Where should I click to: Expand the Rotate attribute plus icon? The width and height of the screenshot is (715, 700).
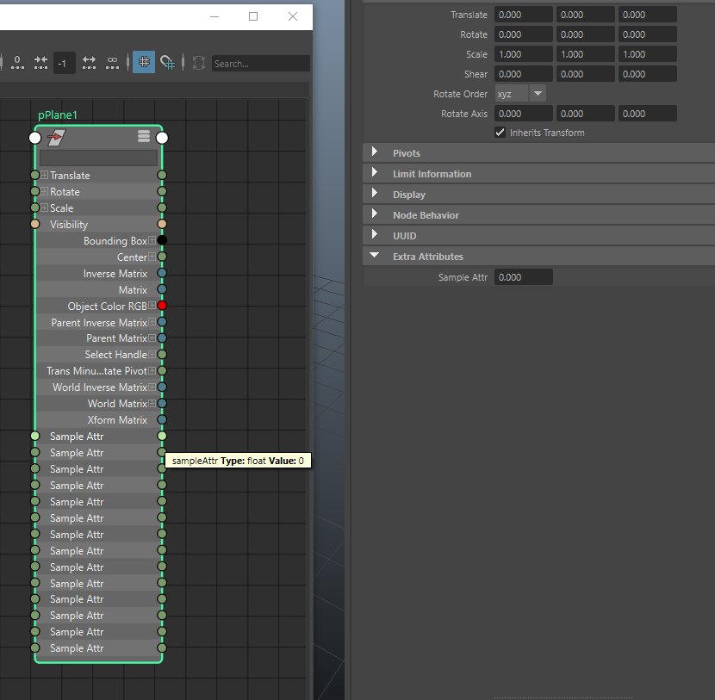click(x=44, y=191)
